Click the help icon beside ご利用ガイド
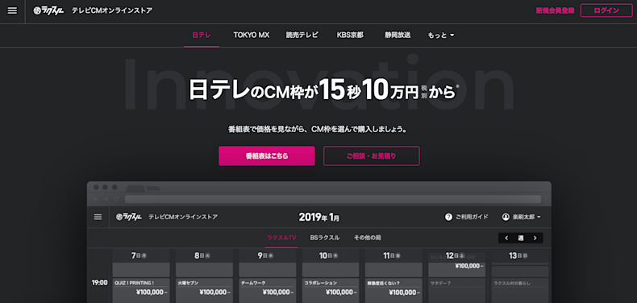Screen dimensions: 637x303 click(x=448, y=217)
